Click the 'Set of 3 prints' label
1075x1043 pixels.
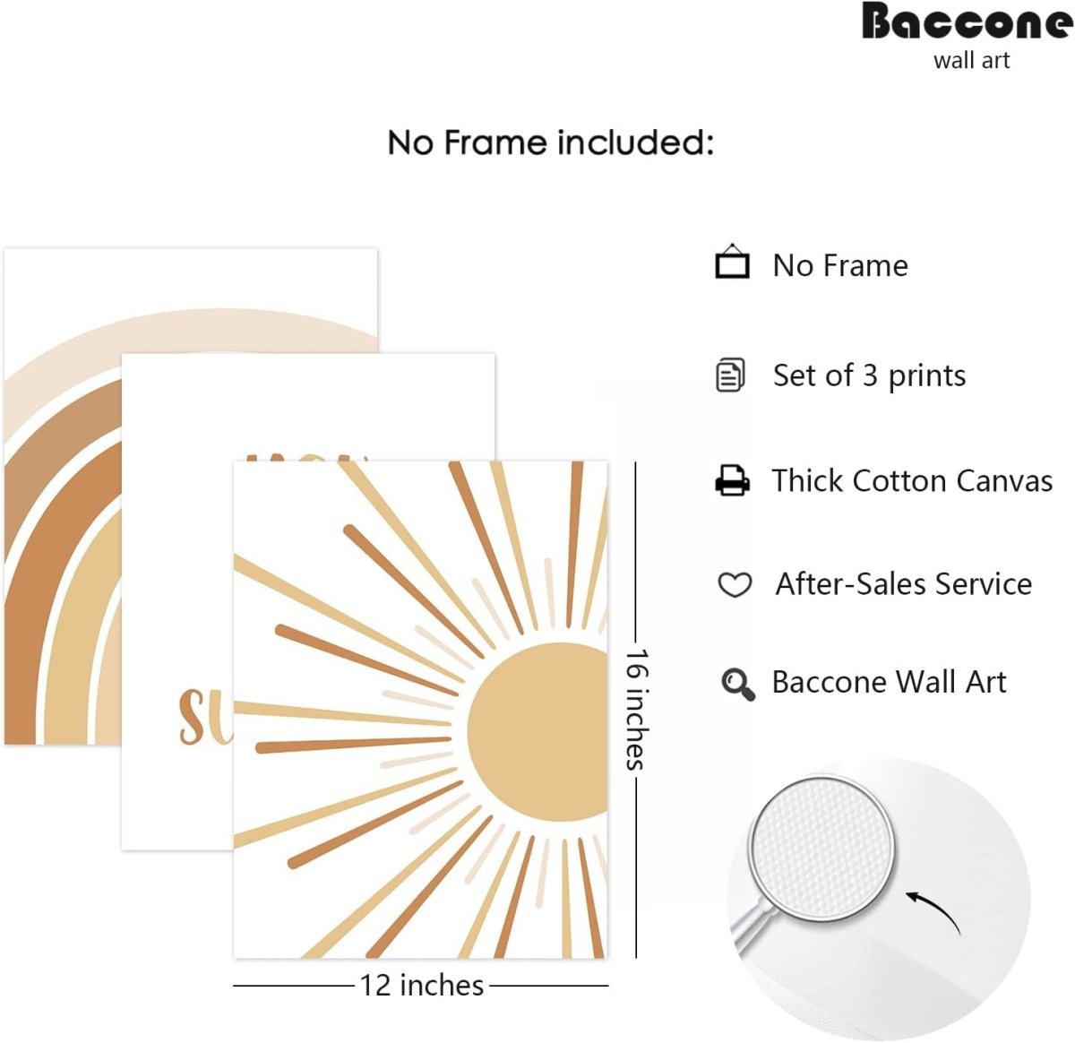coord(869,375)
